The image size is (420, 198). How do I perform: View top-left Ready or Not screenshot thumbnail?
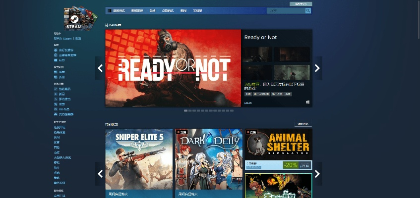(x=258, y=54)
